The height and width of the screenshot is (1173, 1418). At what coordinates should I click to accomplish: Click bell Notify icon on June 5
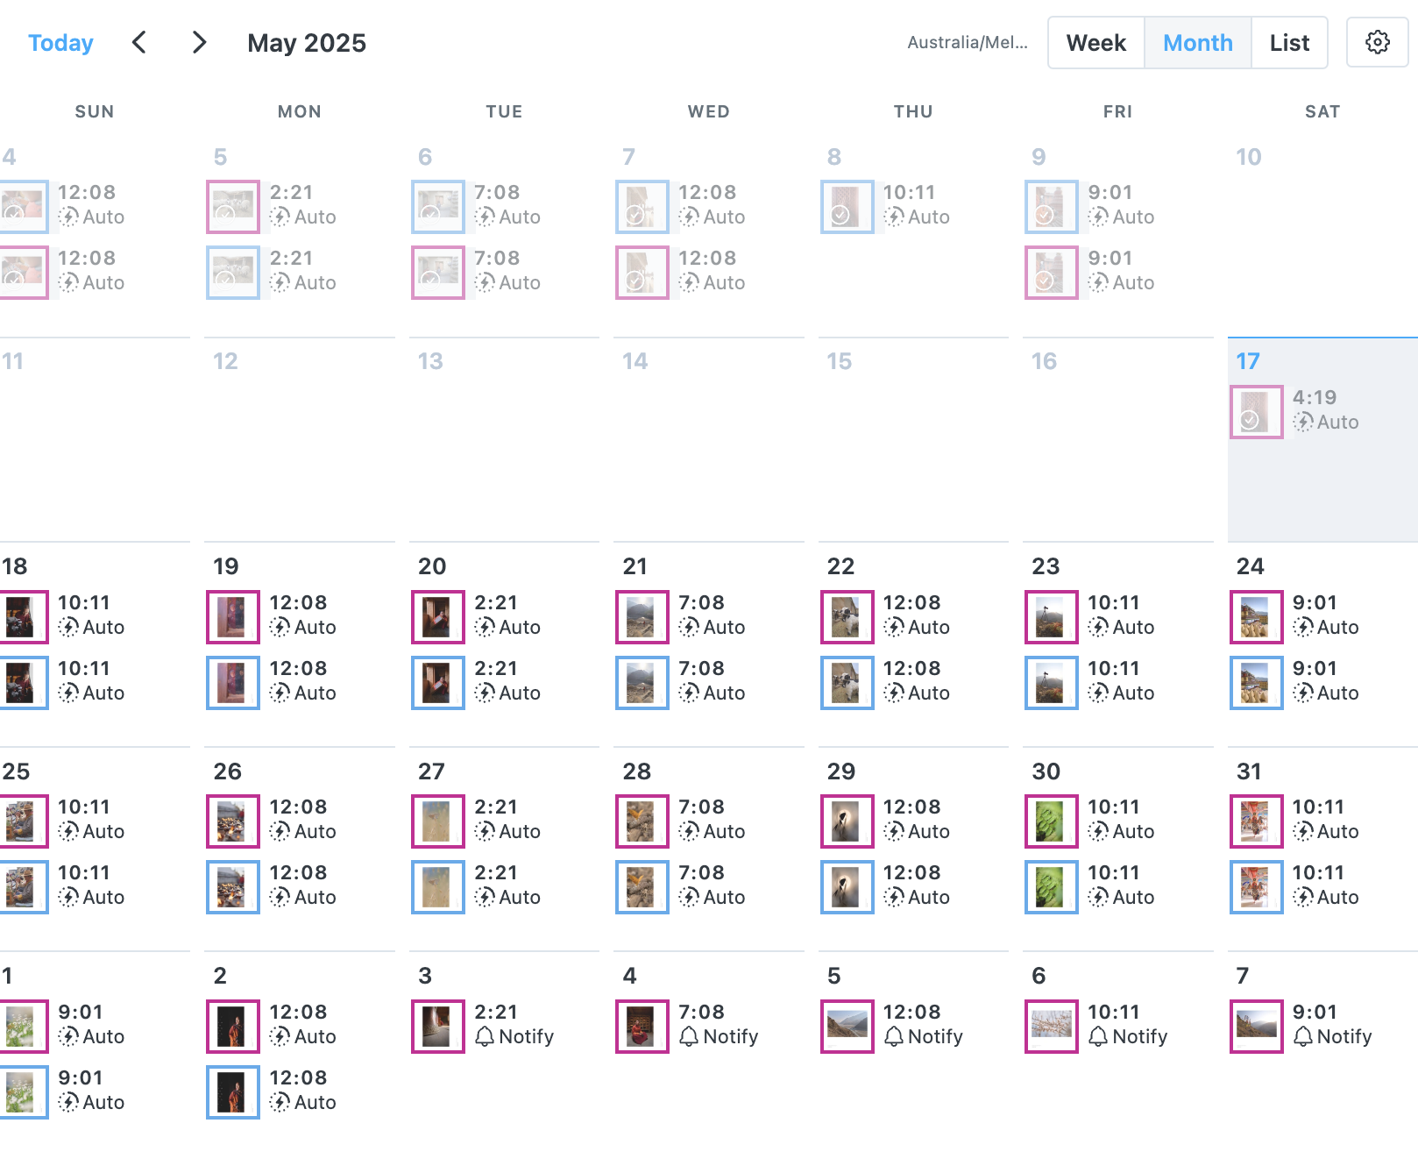coord(894,1036)
